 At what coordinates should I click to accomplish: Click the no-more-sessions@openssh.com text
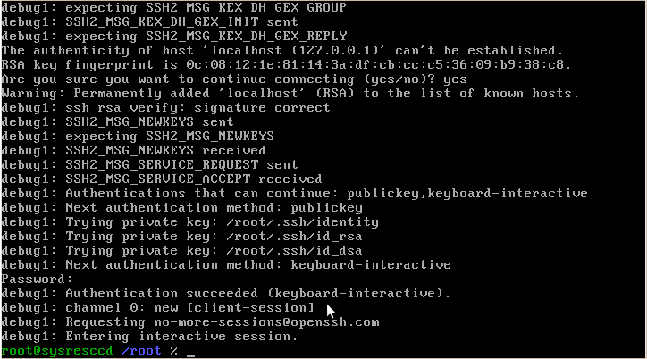pyautogui.click(x=266, y=321)
